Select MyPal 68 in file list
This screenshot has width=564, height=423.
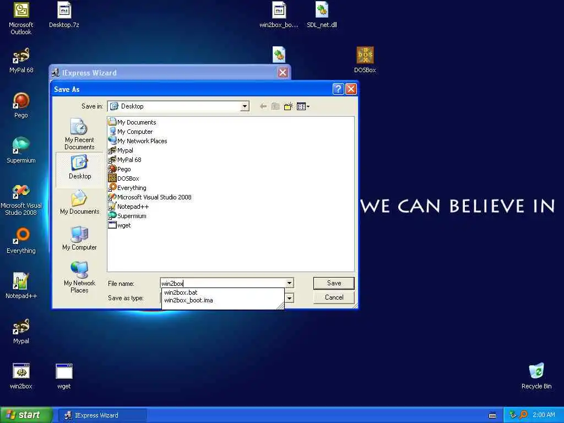[125, 160]
